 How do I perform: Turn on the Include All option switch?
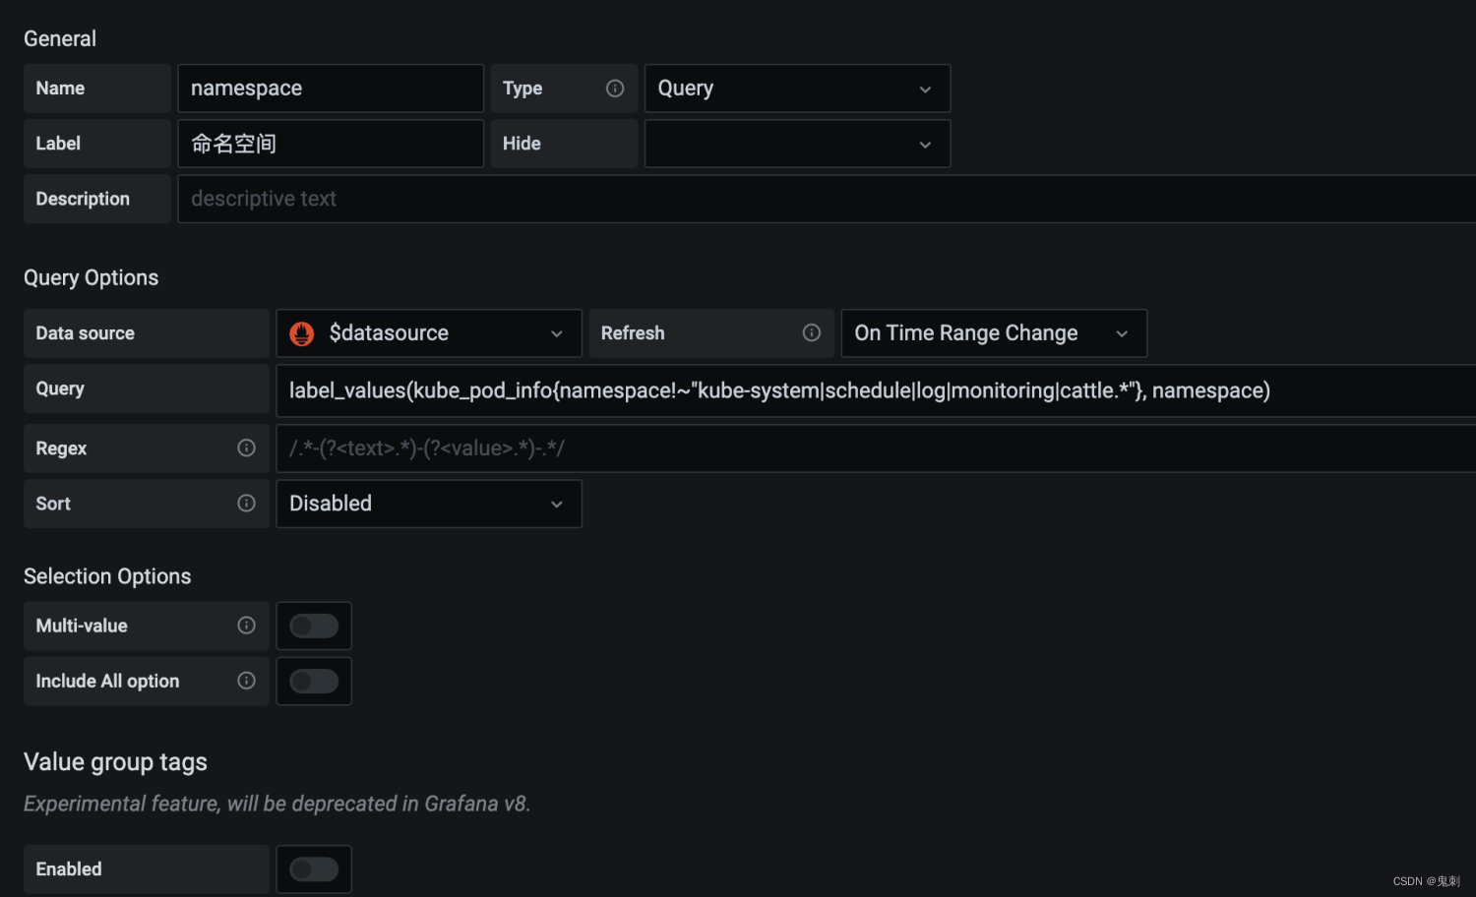313,681
